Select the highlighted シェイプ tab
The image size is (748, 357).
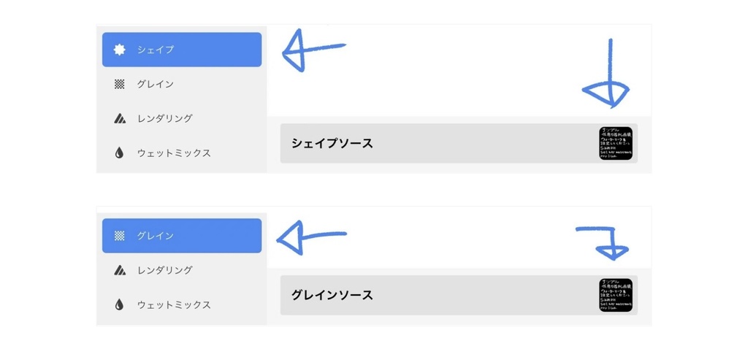[156, 50]
